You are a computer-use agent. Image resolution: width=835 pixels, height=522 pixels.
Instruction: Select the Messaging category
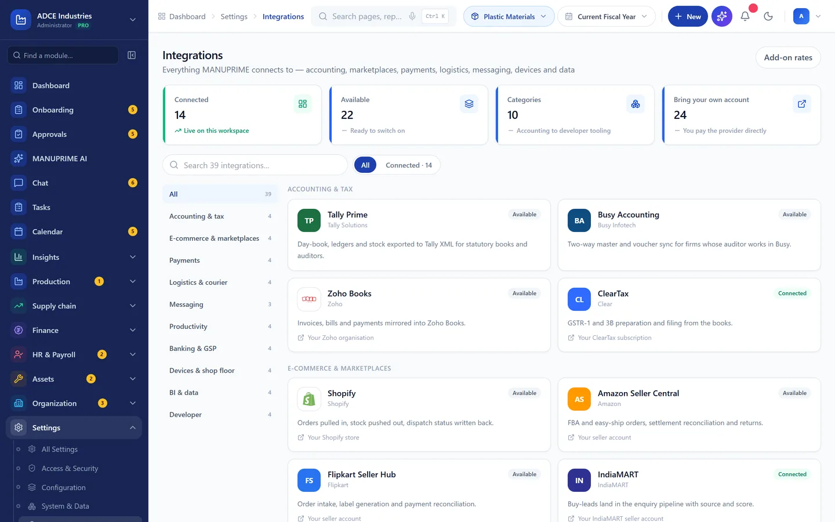pos(220,304)
